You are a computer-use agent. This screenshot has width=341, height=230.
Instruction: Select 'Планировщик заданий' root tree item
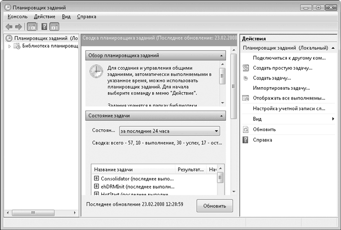point(44,38)
